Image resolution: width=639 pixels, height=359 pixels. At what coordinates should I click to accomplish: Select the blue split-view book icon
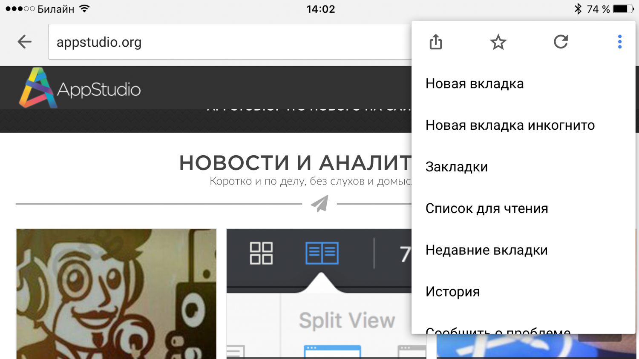pyautogui.click(x=322, y=254)
